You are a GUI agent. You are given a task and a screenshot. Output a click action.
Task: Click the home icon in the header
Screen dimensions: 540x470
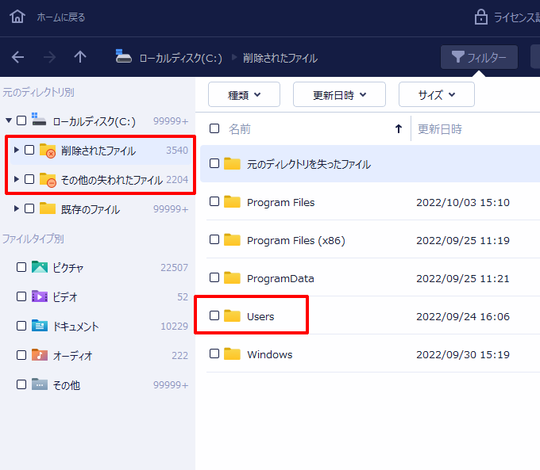(17, 17)
